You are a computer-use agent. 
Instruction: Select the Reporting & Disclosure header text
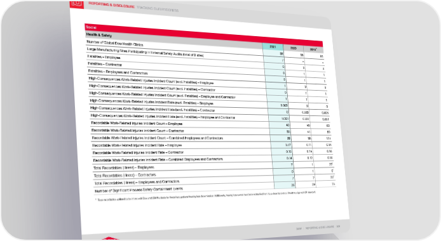[x=112, y=5]
